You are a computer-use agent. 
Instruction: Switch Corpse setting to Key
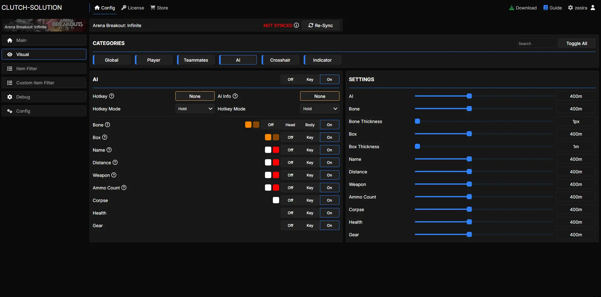click(310, 200)
